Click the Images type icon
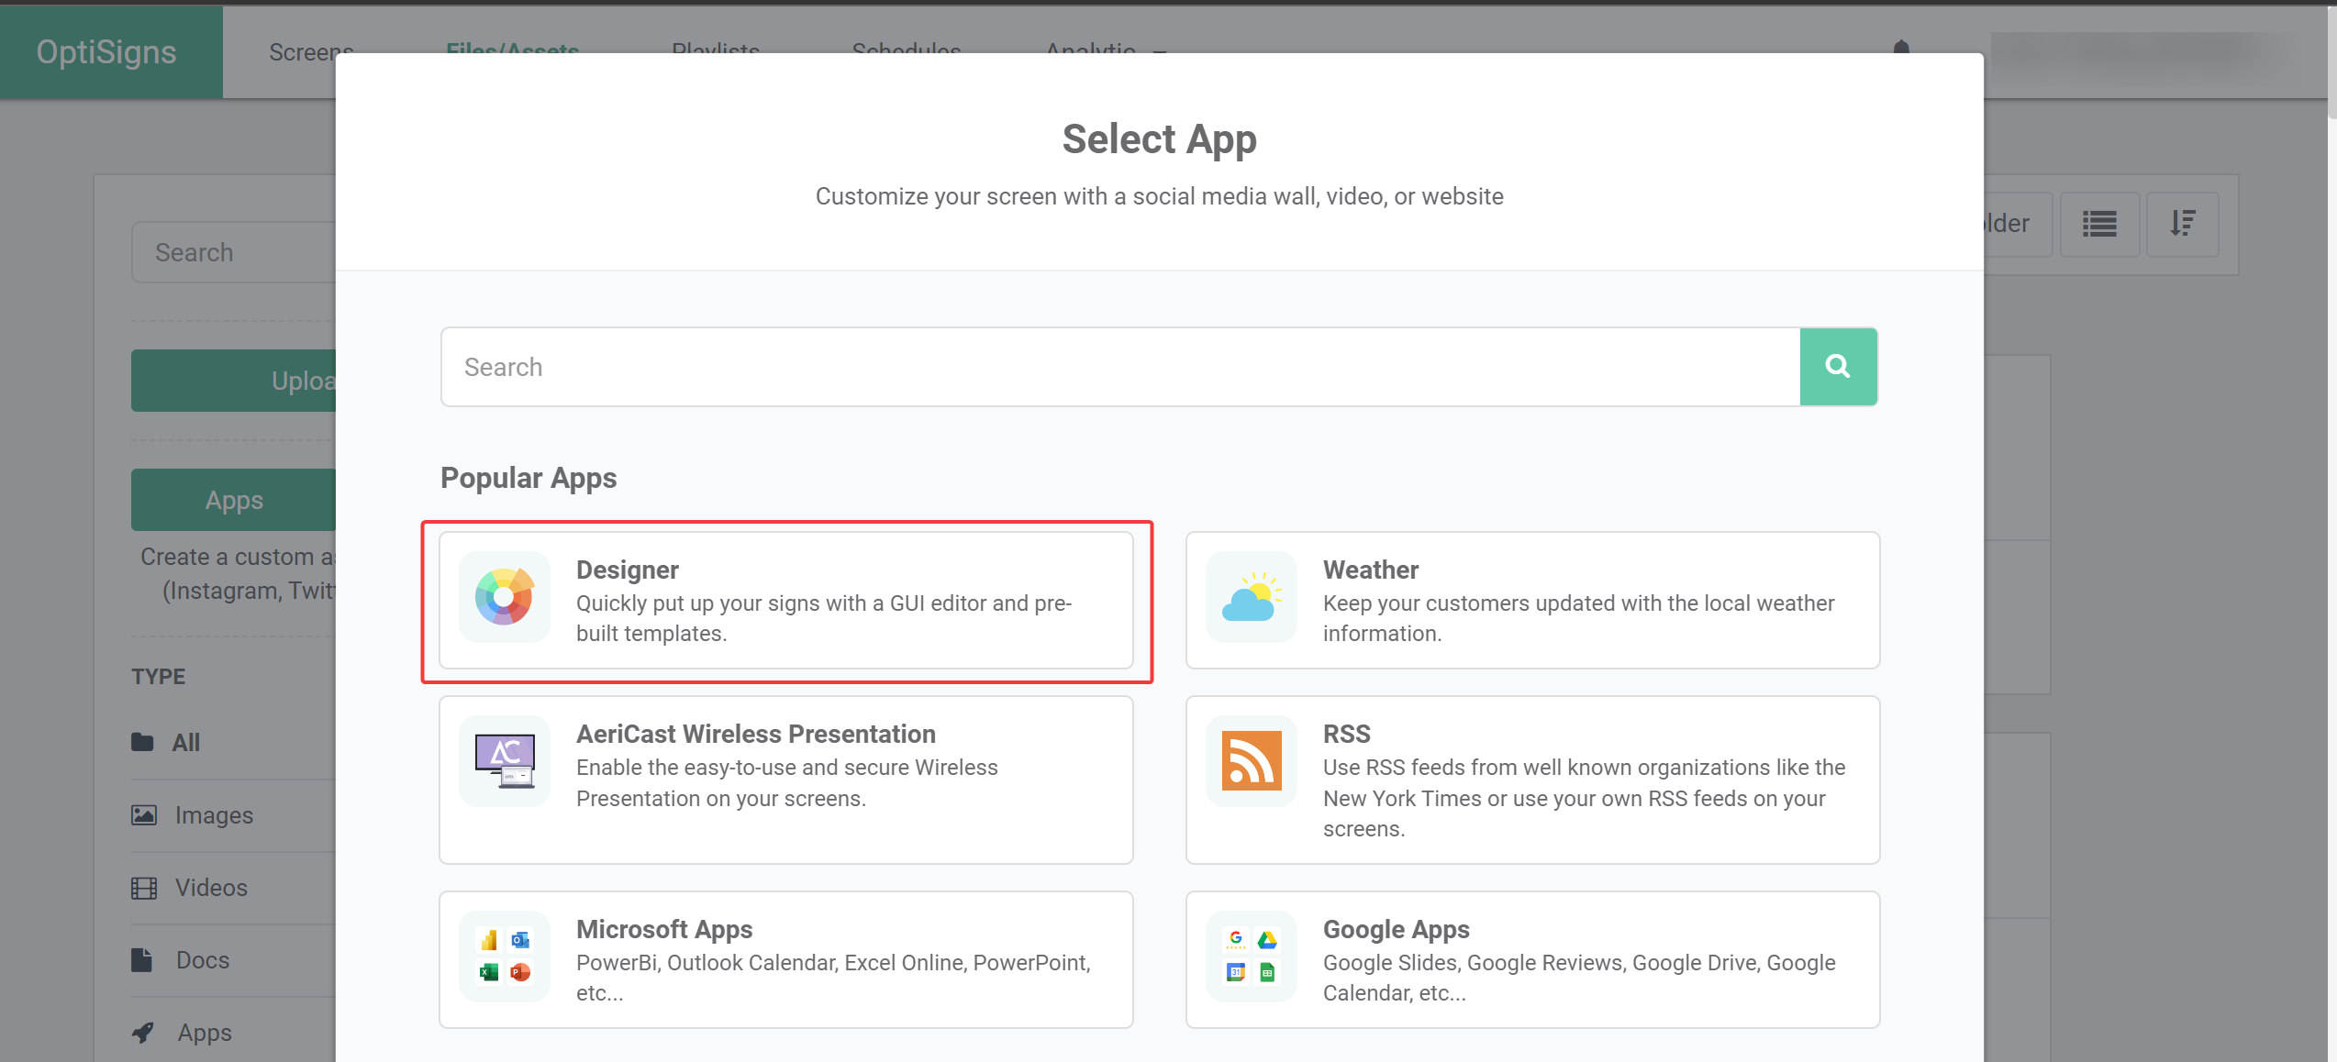The height and width of the screenshot is (1062, 2337). tap(144, 814)
